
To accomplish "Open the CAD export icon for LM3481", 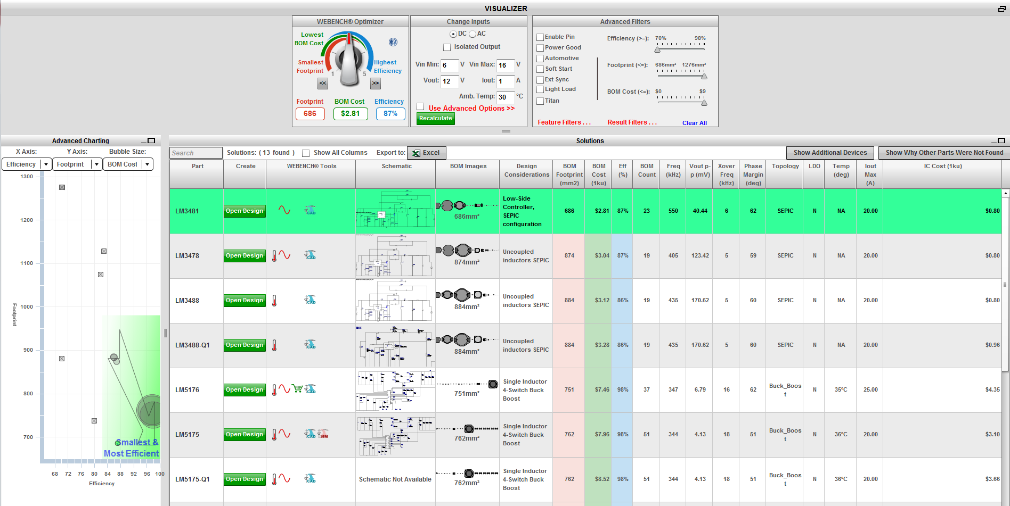I will click(310, 211).
